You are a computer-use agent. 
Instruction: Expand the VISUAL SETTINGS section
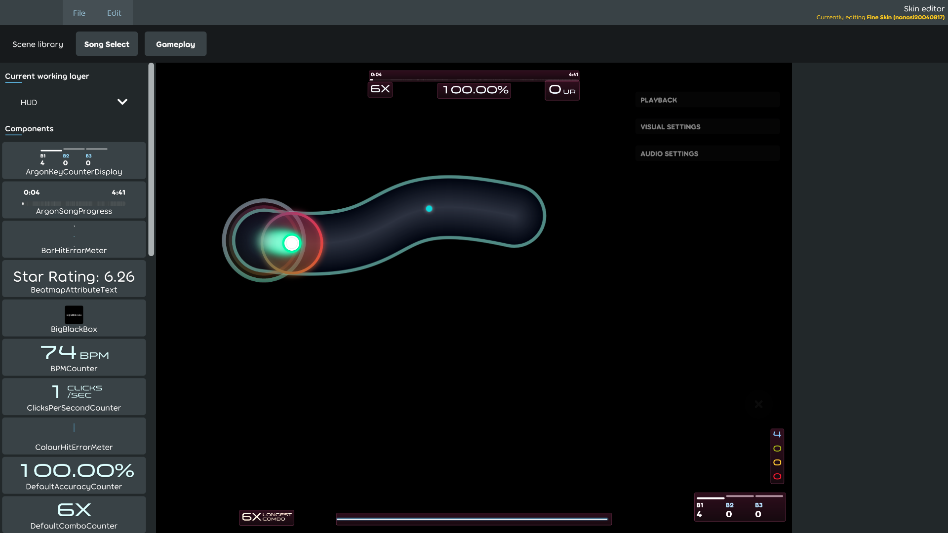pos(707,127)
